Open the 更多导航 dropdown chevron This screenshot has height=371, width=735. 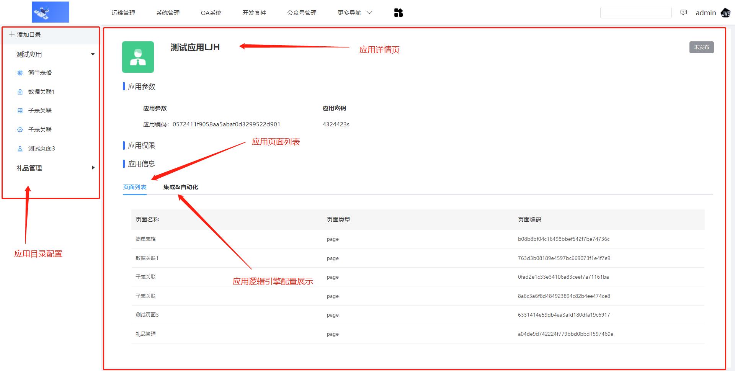pyautogui.click(x=369, y=13)
